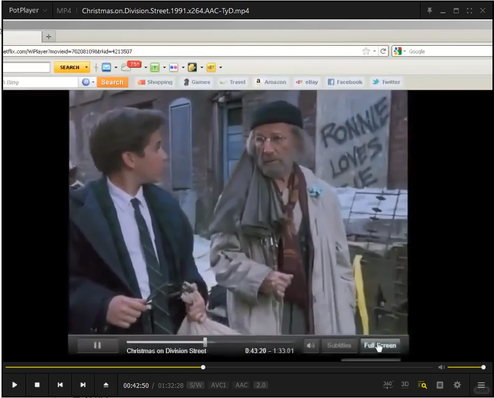Open SEARCH button dropdown arrow
Screen dimensions: 494x398
86,67
